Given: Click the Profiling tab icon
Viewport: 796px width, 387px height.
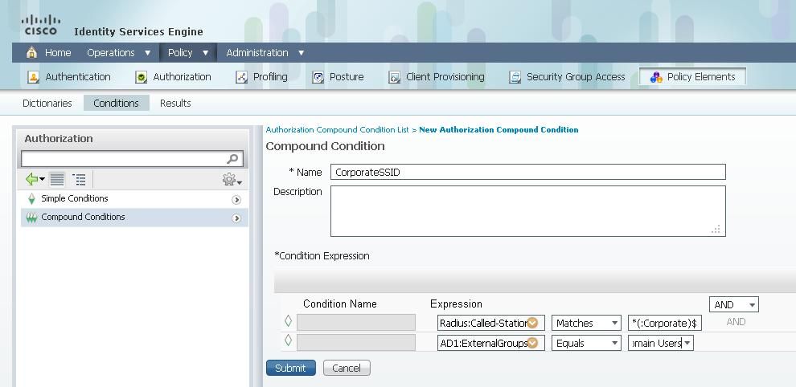Looking at the screenshot, I should 242,77.
